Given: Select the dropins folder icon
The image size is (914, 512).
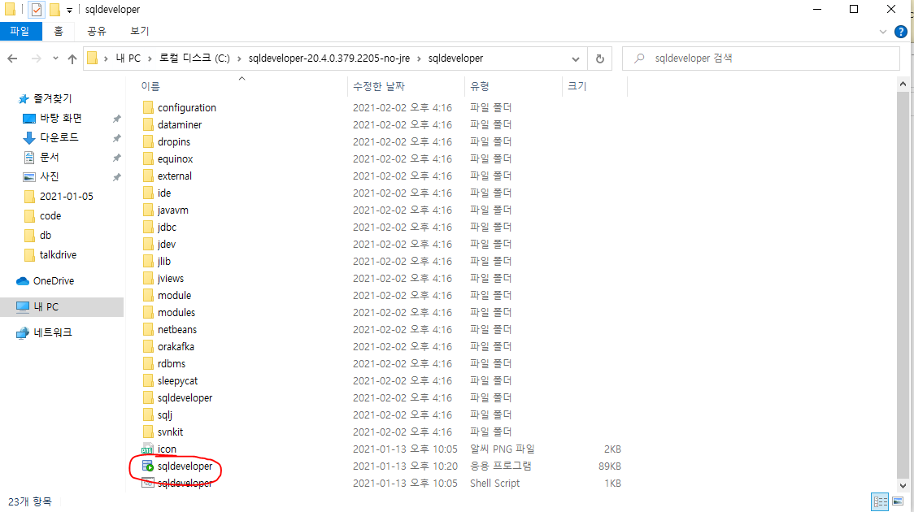Looking at the screenshot, I should tap(148, 141).
